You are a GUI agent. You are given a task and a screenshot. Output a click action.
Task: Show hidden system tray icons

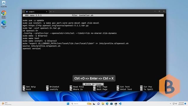(x=170, y=104)
